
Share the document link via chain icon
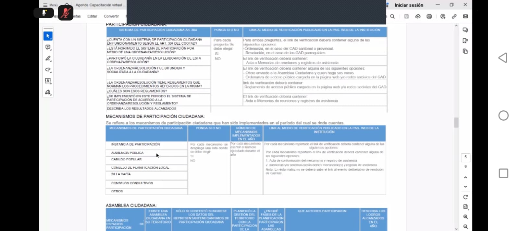tap(454, 16)
